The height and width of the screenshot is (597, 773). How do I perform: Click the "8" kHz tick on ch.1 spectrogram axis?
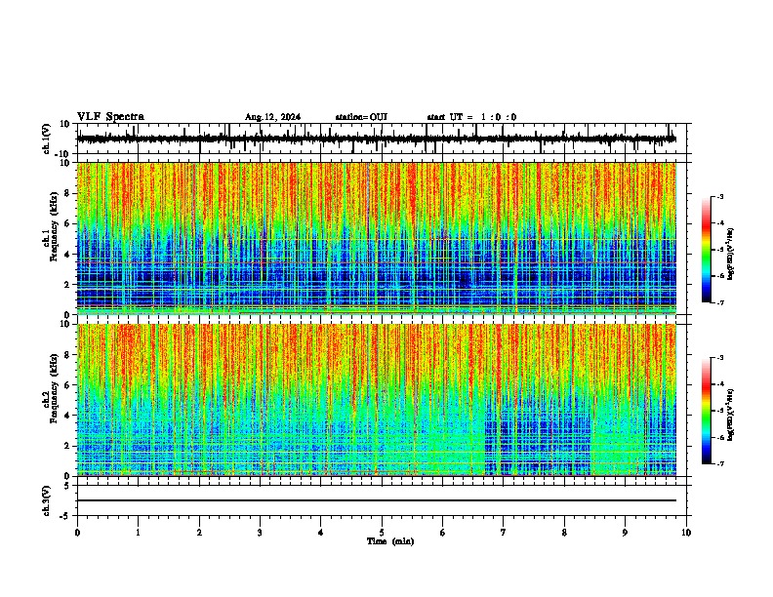click(68, 193)
